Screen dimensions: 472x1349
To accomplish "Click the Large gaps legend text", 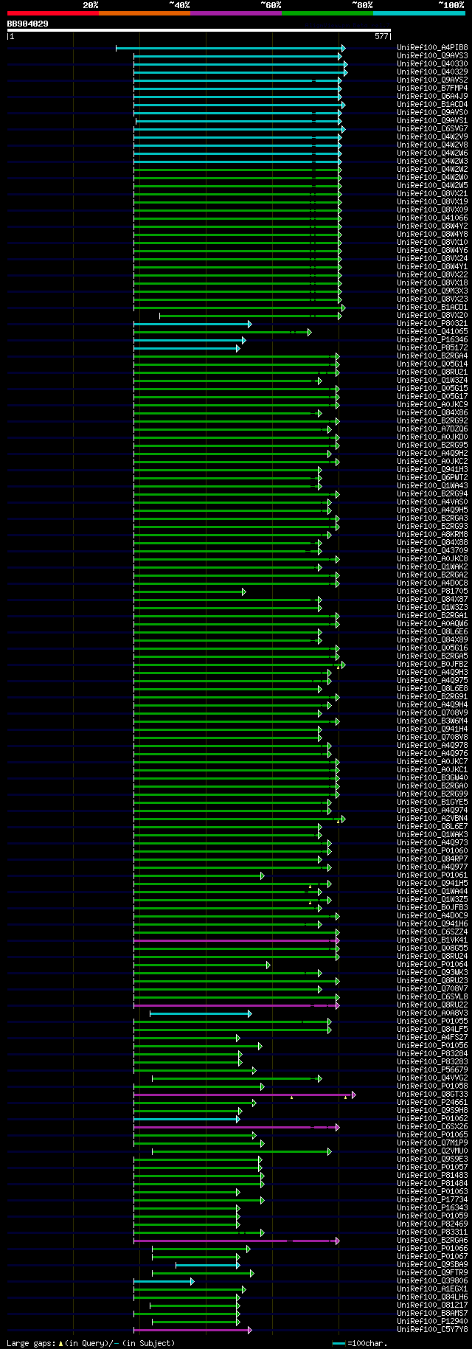I will [91, 1343].
